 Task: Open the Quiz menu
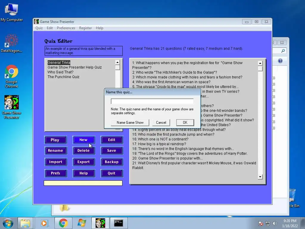click(x=39, y=28)
